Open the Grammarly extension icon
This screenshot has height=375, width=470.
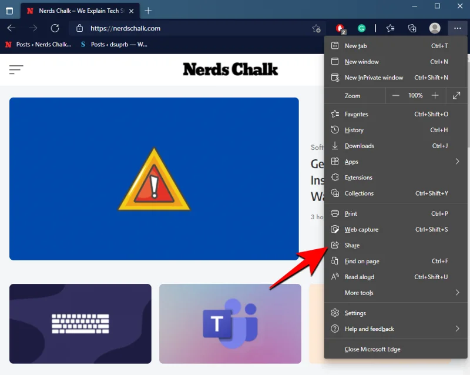(x=362, y=28)
